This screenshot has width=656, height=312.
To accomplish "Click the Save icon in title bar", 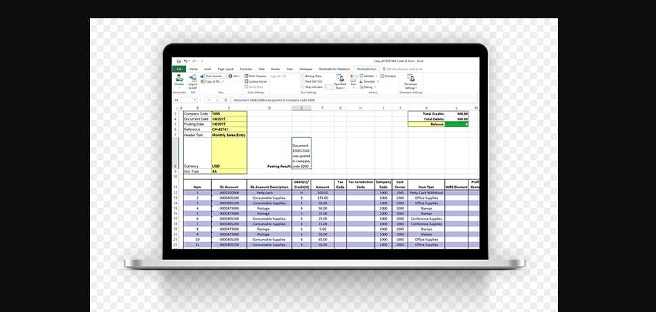I will click(179, 61).
